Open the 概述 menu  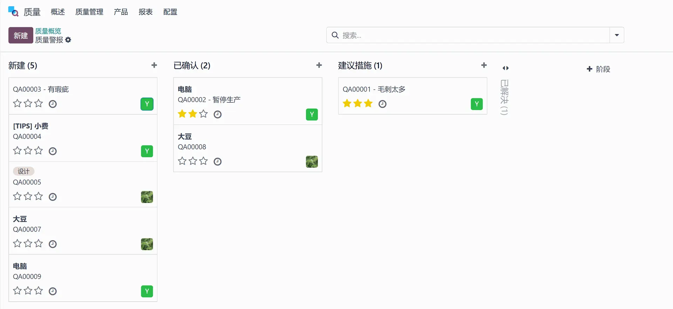[x=58, y=12]
